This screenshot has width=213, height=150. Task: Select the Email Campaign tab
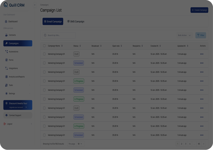(53, 22)
